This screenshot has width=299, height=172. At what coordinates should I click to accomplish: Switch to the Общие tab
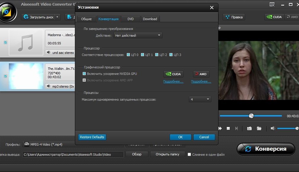coord(86,19)
